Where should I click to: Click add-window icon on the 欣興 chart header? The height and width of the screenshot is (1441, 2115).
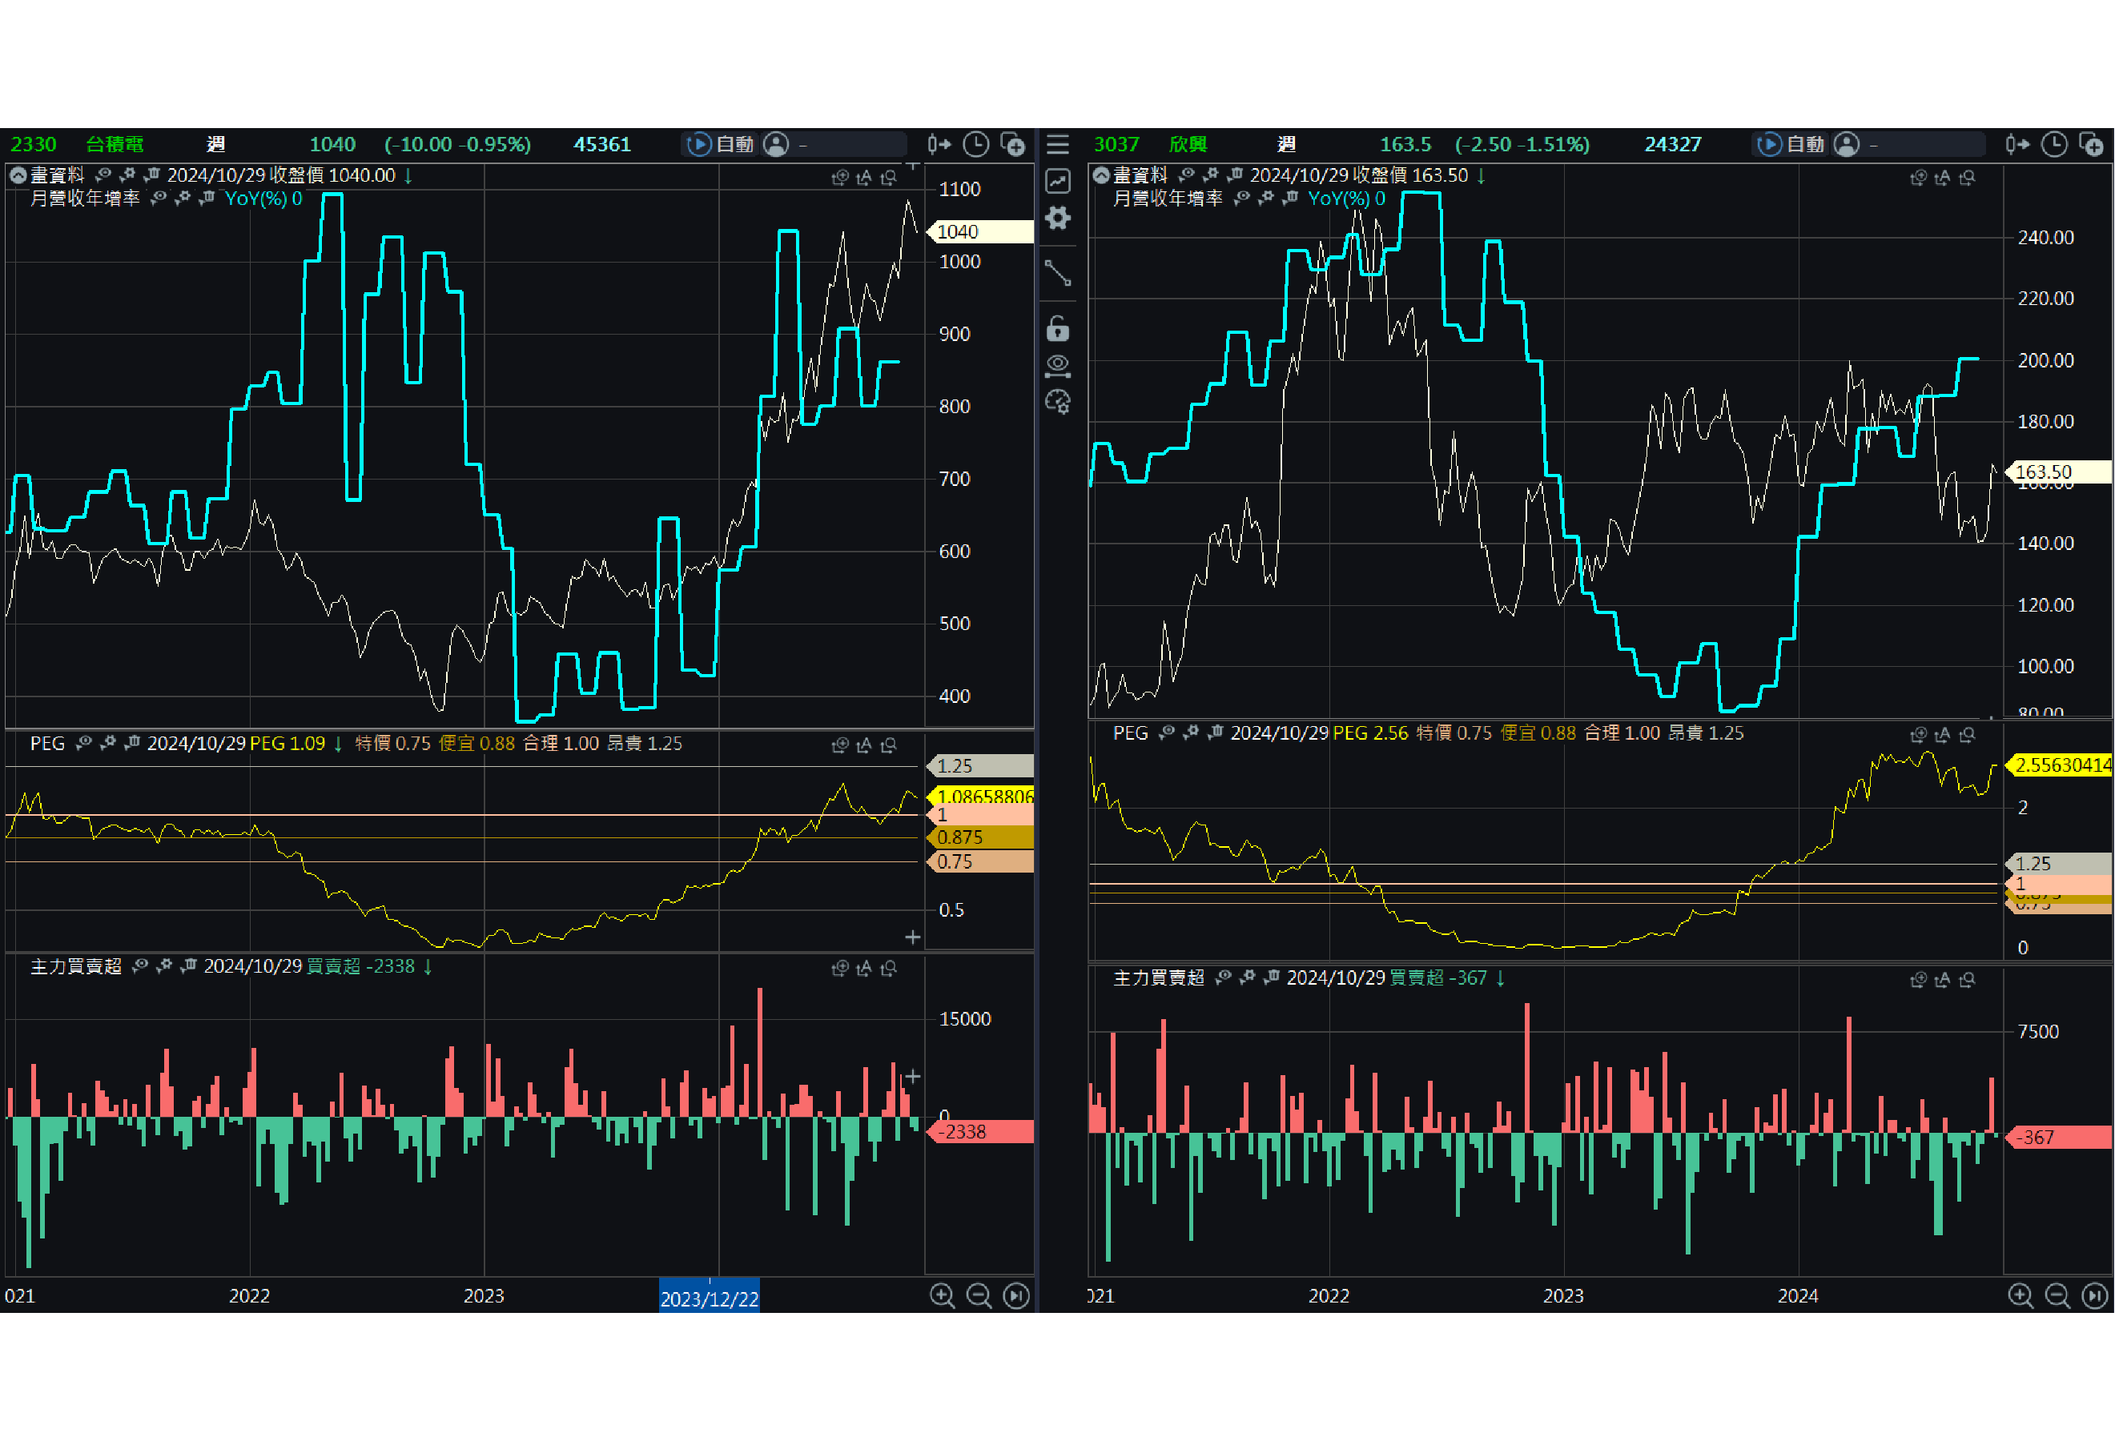click(x=2091, y=144)
